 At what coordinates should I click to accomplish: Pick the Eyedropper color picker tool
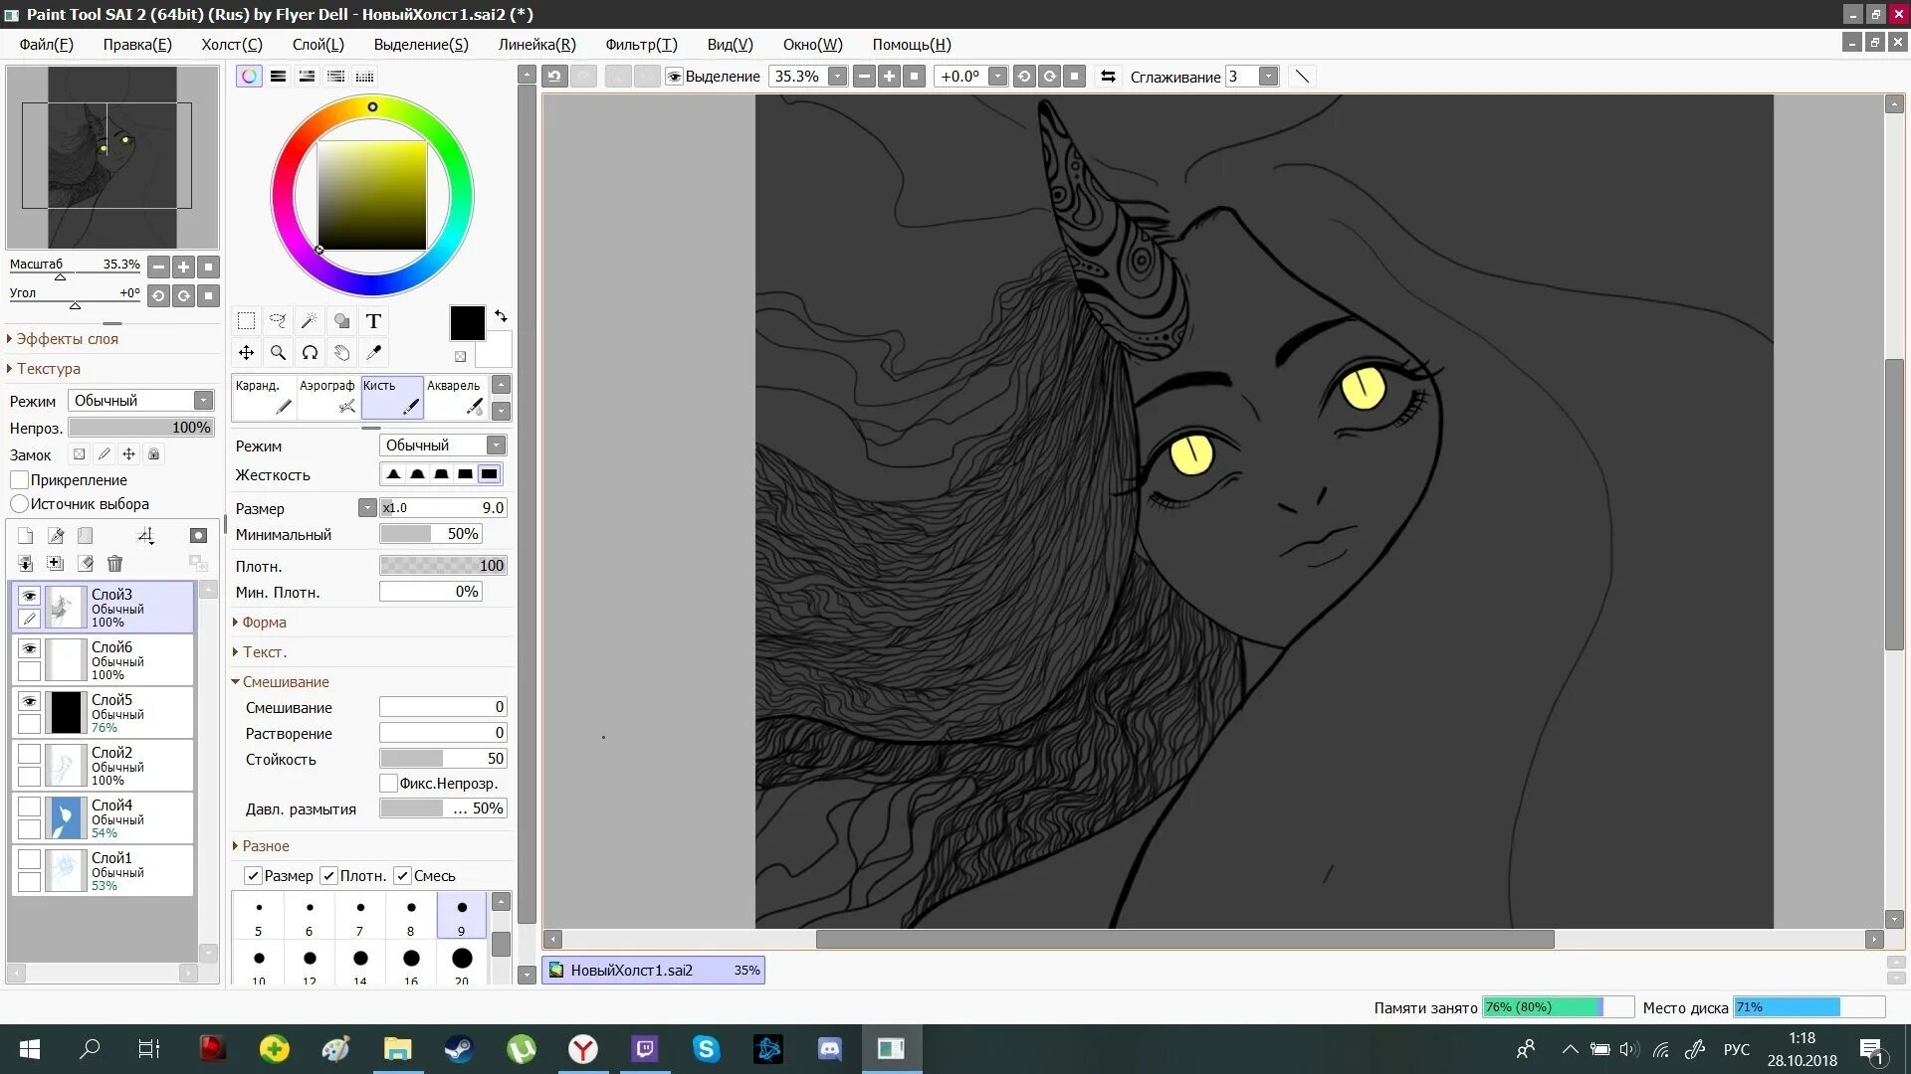[374, 352]
